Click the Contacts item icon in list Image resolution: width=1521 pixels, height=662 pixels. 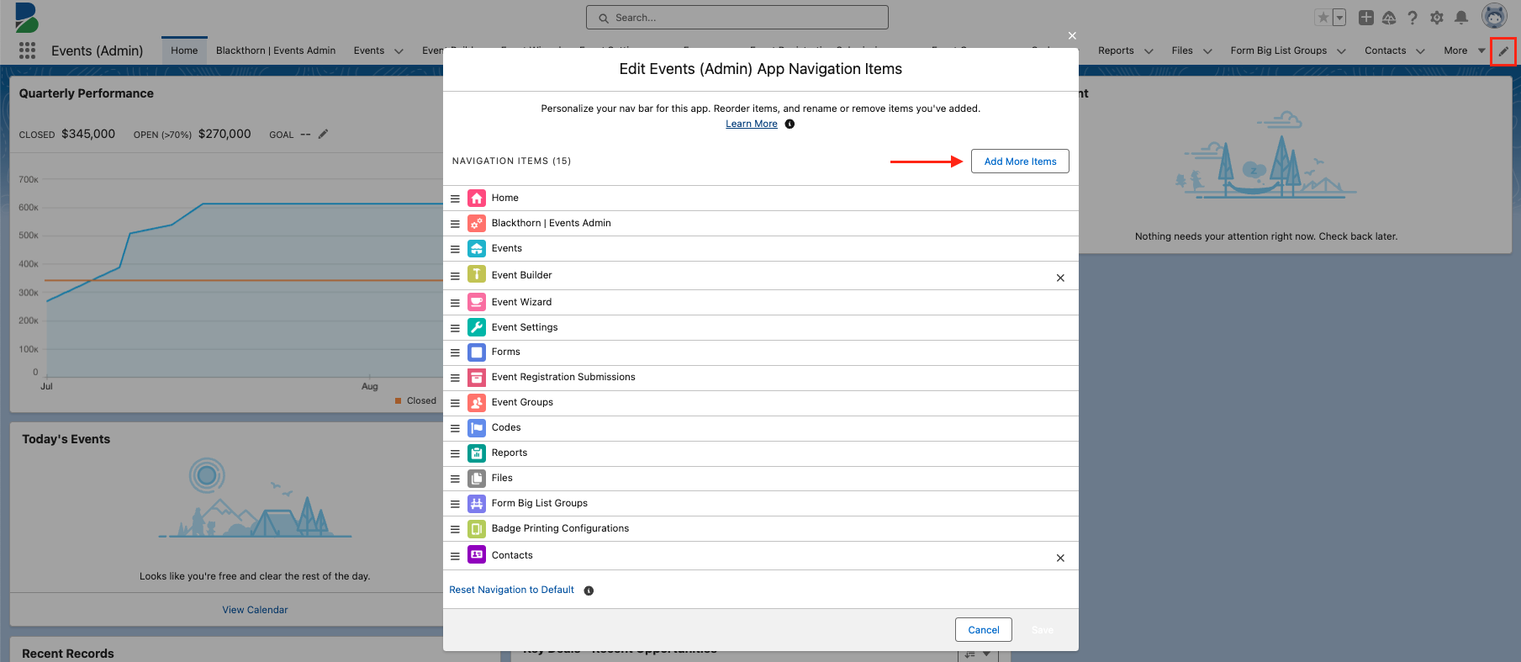pos(477,554)
